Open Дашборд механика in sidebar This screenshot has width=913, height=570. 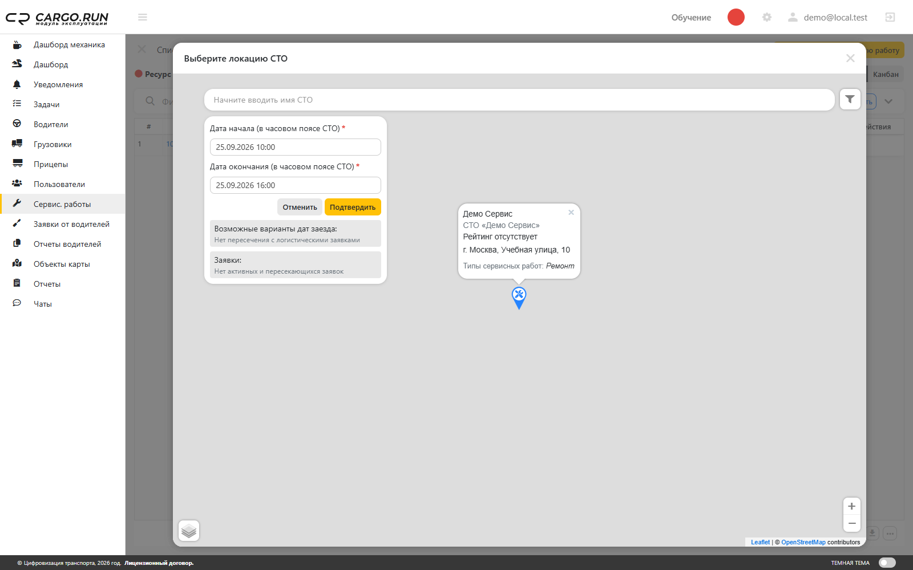click(x=63, y=44)
